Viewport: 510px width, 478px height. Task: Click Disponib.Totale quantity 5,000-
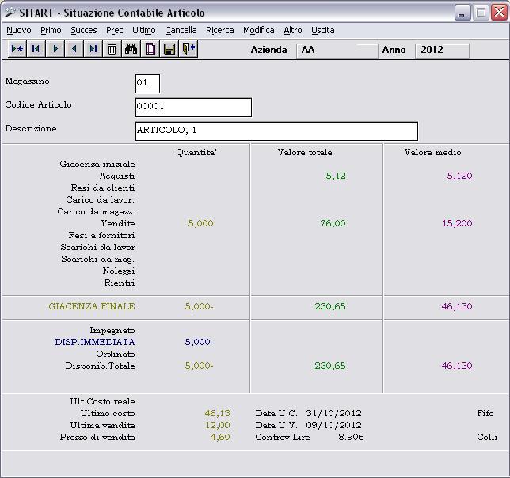(x=199, y=366)
